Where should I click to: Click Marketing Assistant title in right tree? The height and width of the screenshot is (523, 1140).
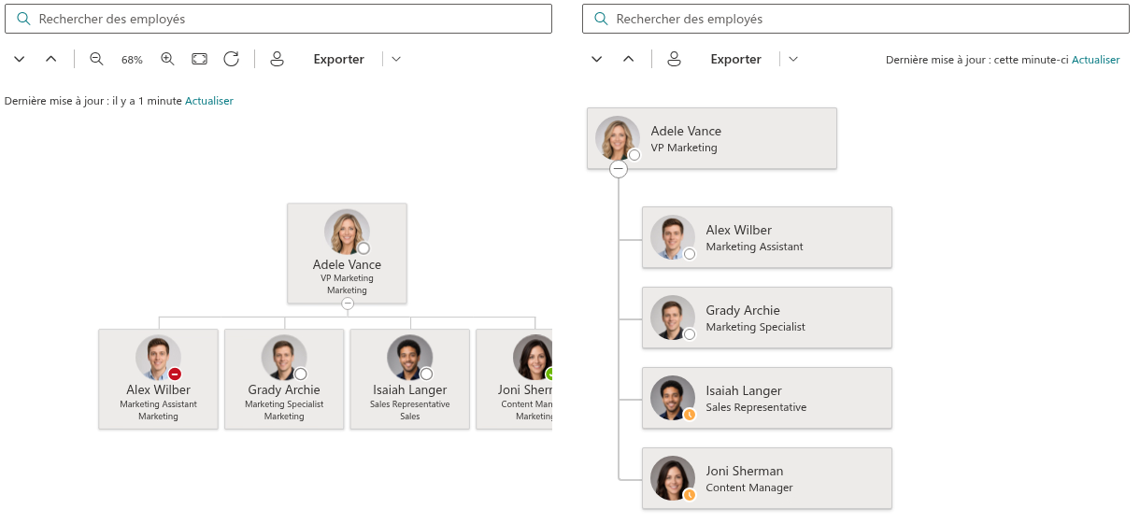(754, 247)
